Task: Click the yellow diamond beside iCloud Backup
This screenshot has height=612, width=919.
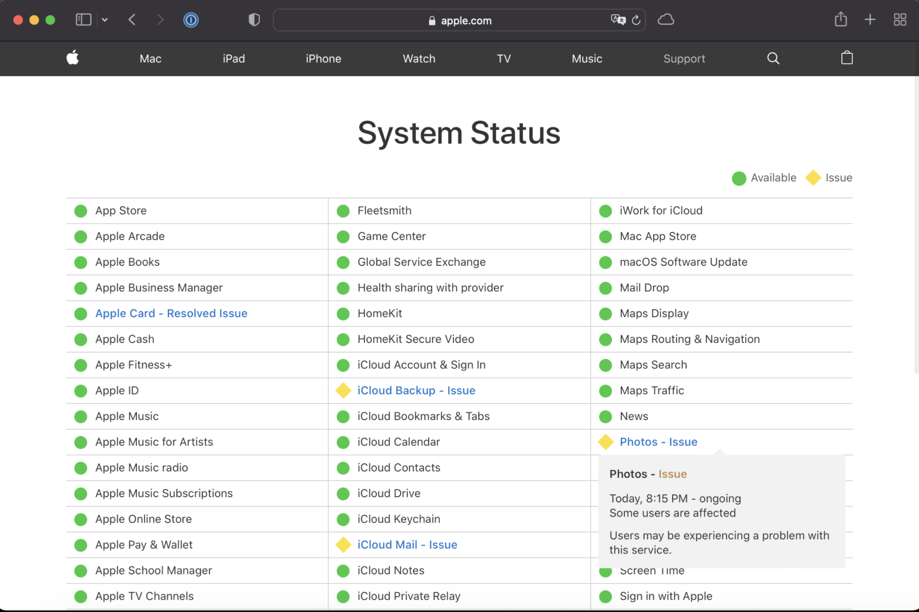Action: tap(343, 390)
